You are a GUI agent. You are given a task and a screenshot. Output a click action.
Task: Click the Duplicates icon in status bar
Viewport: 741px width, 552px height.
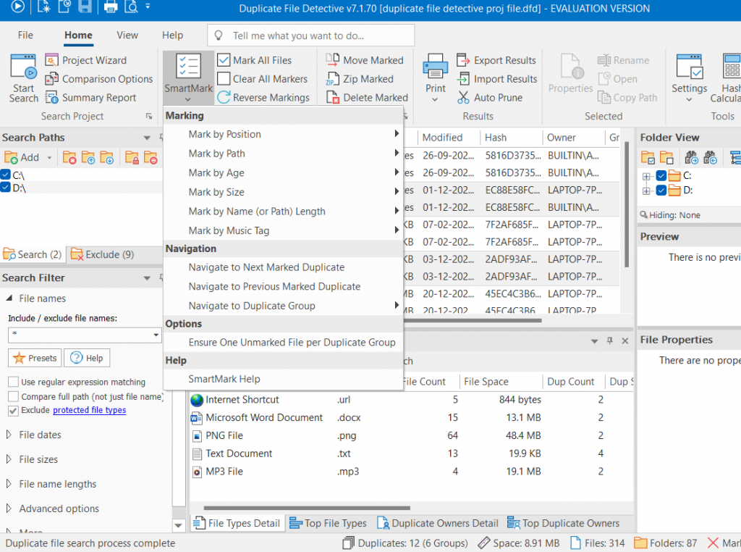(348, 543)
